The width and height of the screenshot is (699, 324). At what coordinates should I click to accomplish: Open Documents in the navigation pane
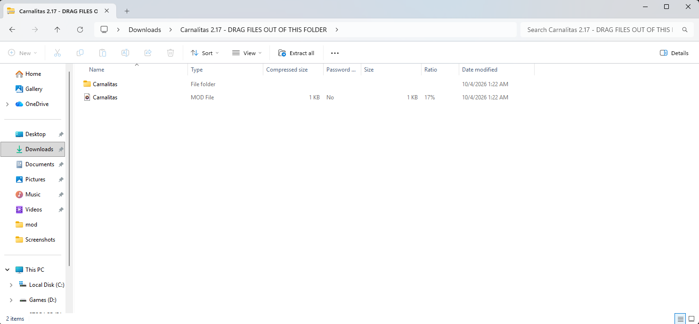coord(40,164)
